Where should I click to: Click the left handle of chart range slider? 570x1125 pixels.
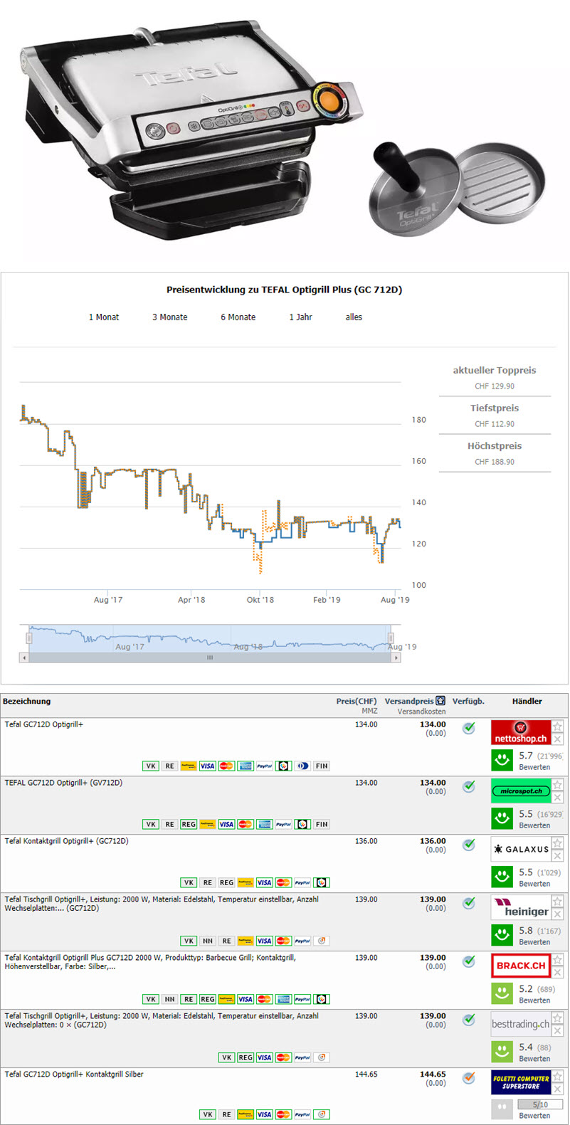29,638
